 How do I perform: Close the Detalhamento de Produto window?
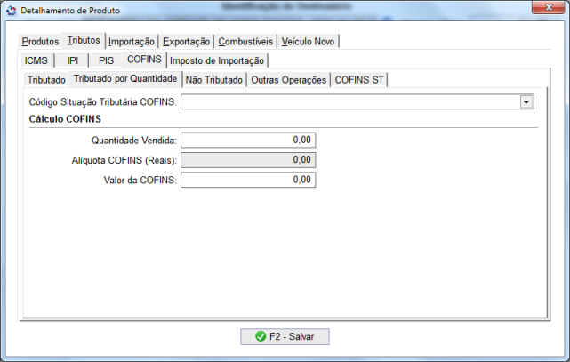coord(549,7)
